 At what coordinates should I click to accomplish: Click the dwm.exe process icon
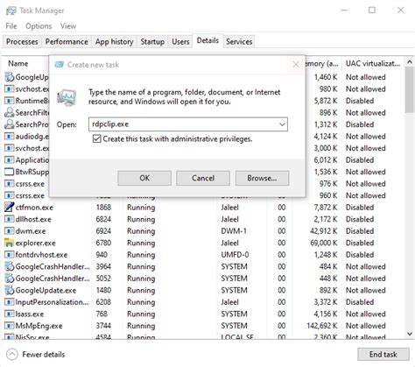(10, 231)
